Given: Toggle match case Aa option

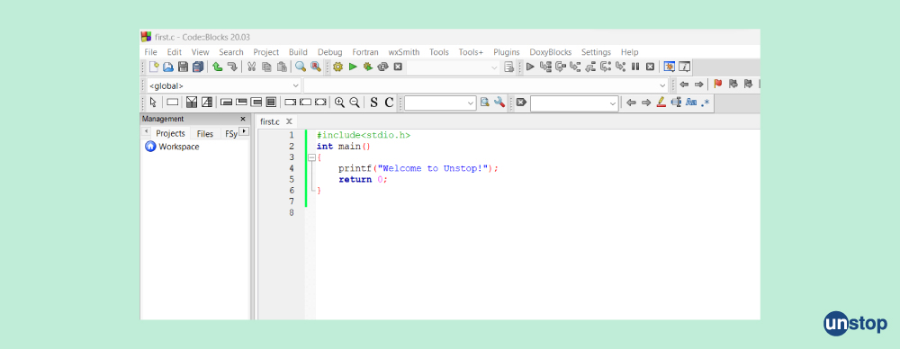Looking at the screenshot, I should 691,103.
